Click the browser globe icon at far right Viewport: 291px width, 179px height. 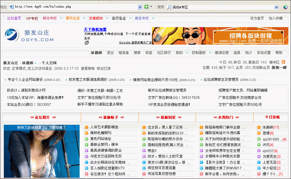pyautogui.click(x=285, y=7)
